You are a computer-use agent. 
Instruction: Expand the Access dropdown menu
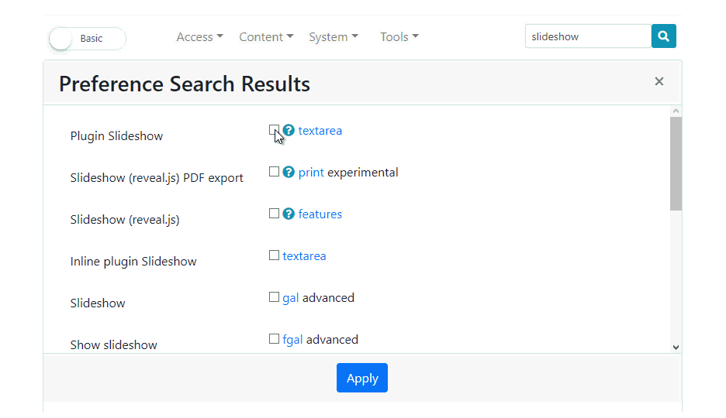click(199, 37)
